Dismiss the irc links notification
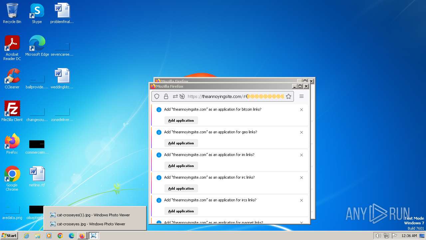Image resolution: width=426 pixels, height=240 pixels. pos(302,178)
